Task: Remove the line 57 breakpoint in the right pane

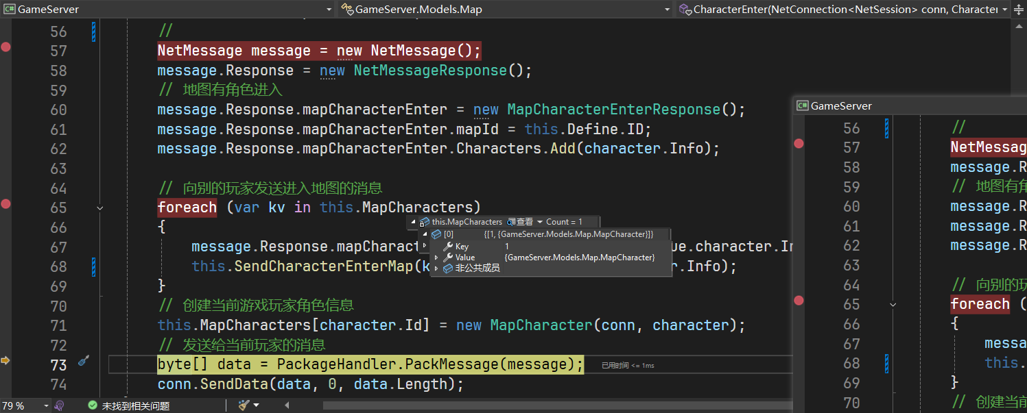Action: pyautogui.click(x=799, y=144)
